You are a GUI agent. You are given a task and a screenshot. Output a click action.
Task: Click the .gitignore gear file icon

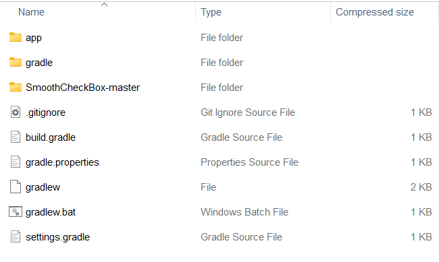[16, 112]
